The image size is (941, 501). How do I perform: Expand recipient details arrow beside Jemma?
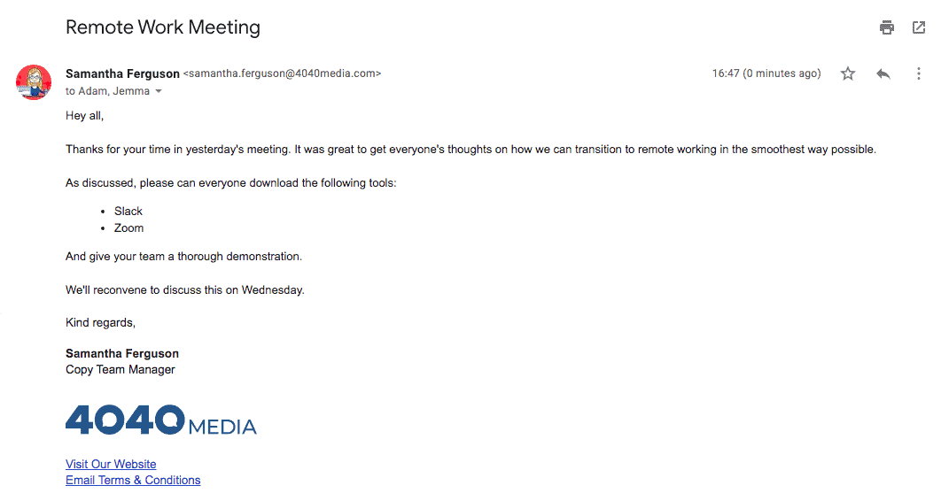(159, 91)
